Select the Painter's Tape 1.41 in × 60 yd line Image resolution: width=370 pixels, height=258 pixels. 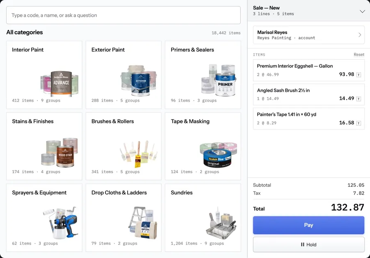308,118
